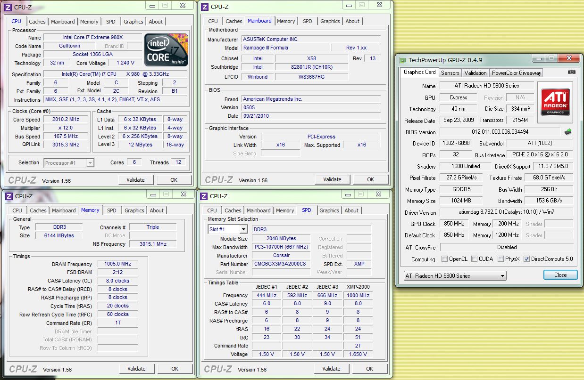Uncheck the DirectCompute 5.0 checkbox
This screenshot has height=380, width=584.
[526, 259]
